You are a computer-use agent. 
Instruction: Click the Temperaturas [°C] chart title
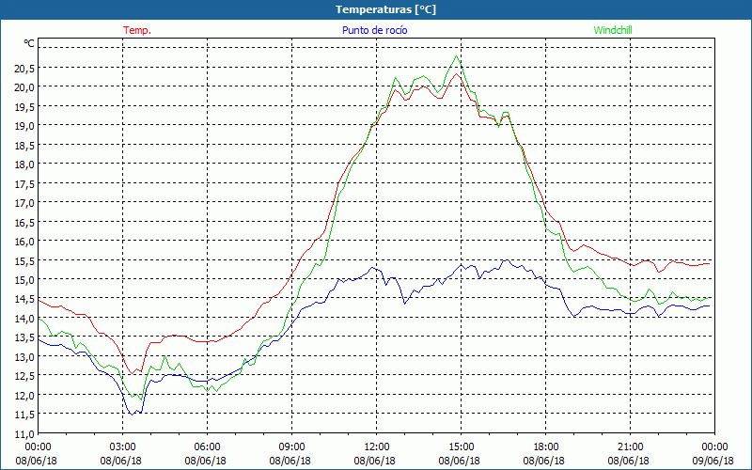[385, 9]
